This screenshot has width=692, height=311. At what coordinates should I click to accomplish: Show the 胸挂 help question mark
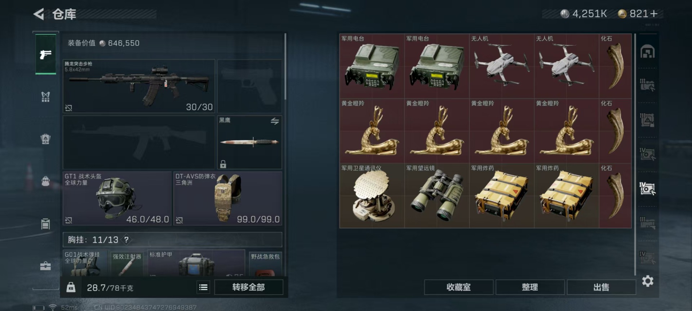[126, 240]
